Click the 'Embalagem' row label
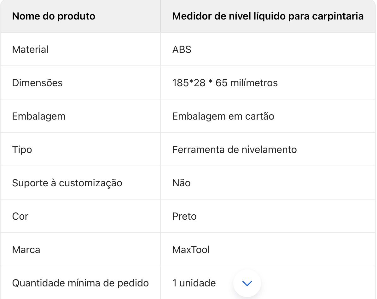 click(39, 116)
